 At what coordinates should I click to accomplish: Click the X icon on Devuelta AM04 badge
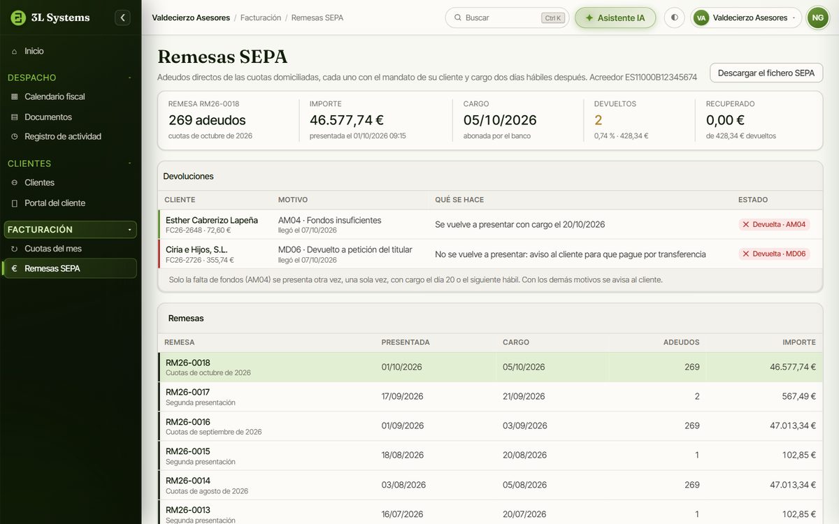(x=746, y=224)
